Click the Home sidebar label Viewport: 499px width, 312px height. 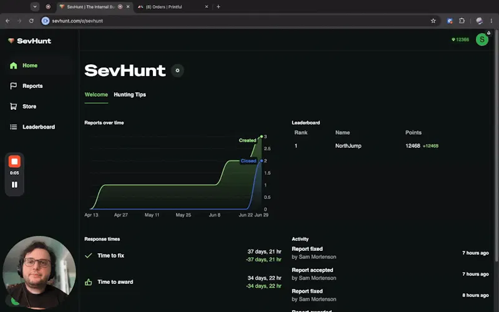30,66
